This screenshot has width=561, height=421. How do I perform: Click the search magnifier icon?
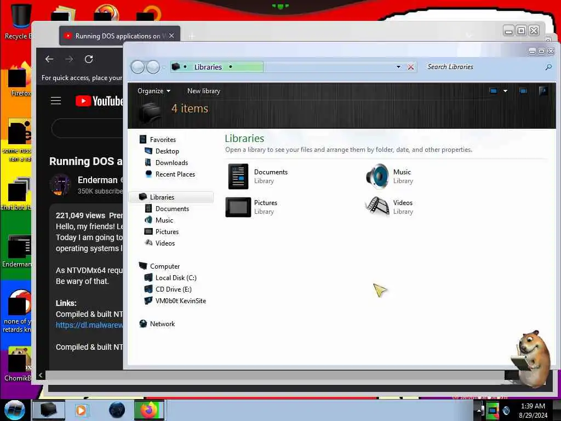[548, 67]
